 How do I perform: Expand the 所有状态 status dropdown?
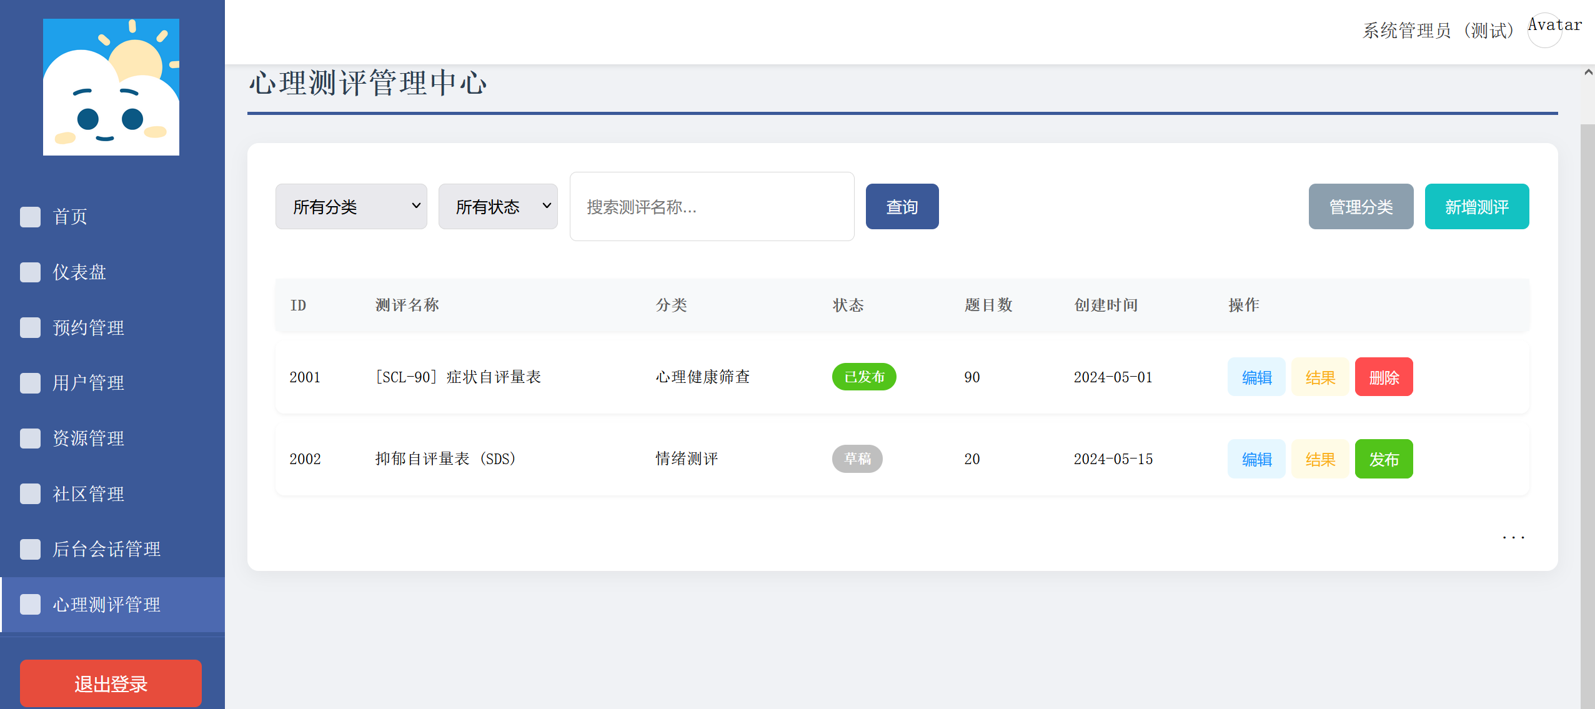[498, 207]
